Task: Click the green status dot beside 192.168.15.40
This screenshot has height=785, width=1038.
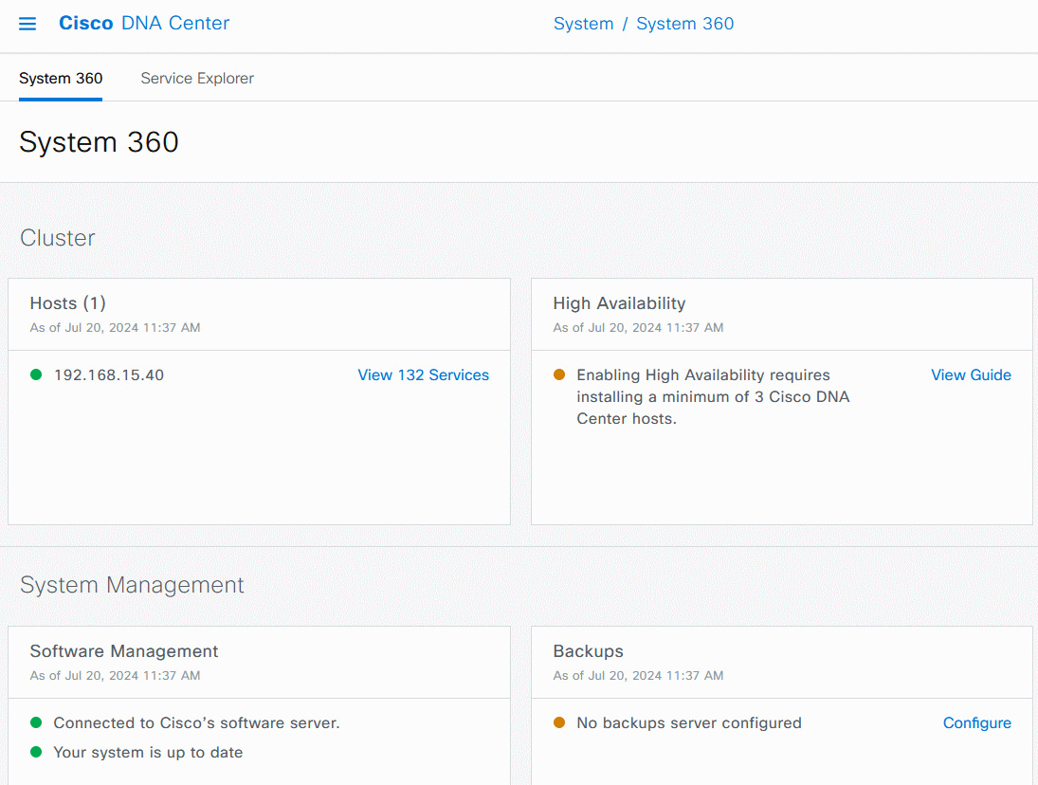Action: (36, 374)
